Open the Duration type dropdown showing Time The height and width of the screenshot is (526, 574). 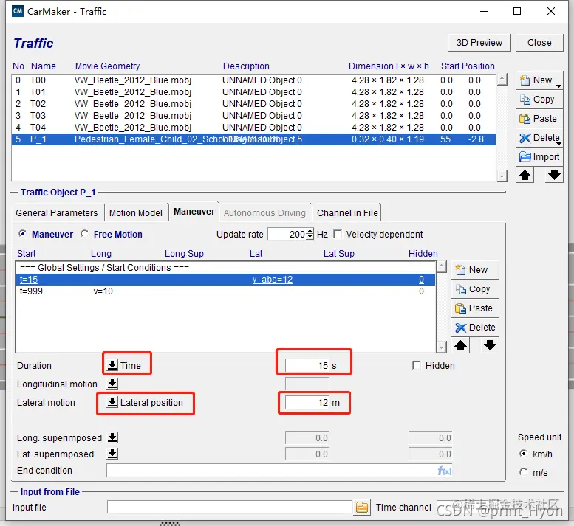coord(112,365)
